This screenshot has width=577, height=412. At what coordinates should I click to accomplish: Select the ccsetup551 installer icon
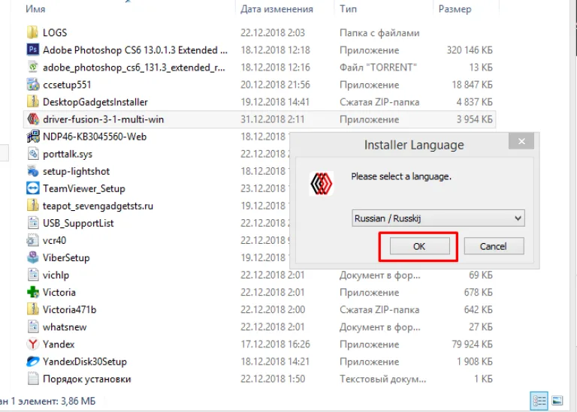(32, 85)
